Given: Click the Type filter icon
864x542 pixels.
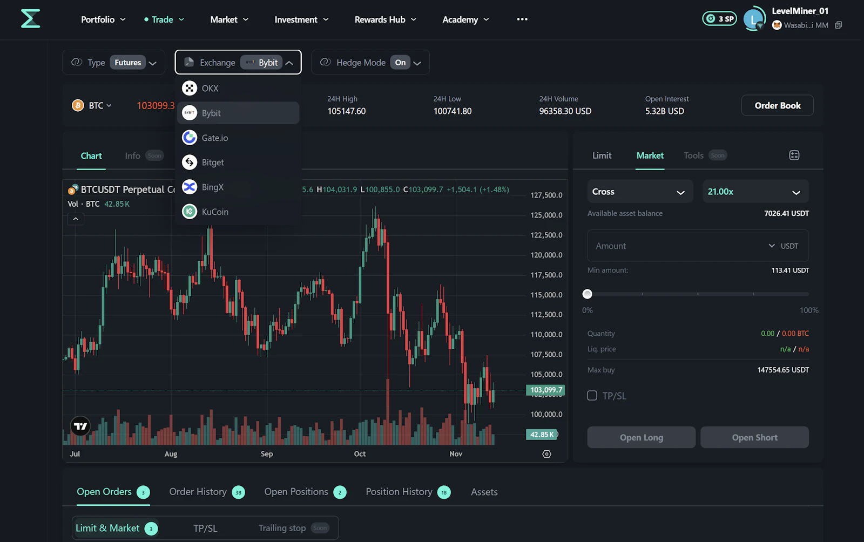Looking at the screenshot, I should pos(77,62).
